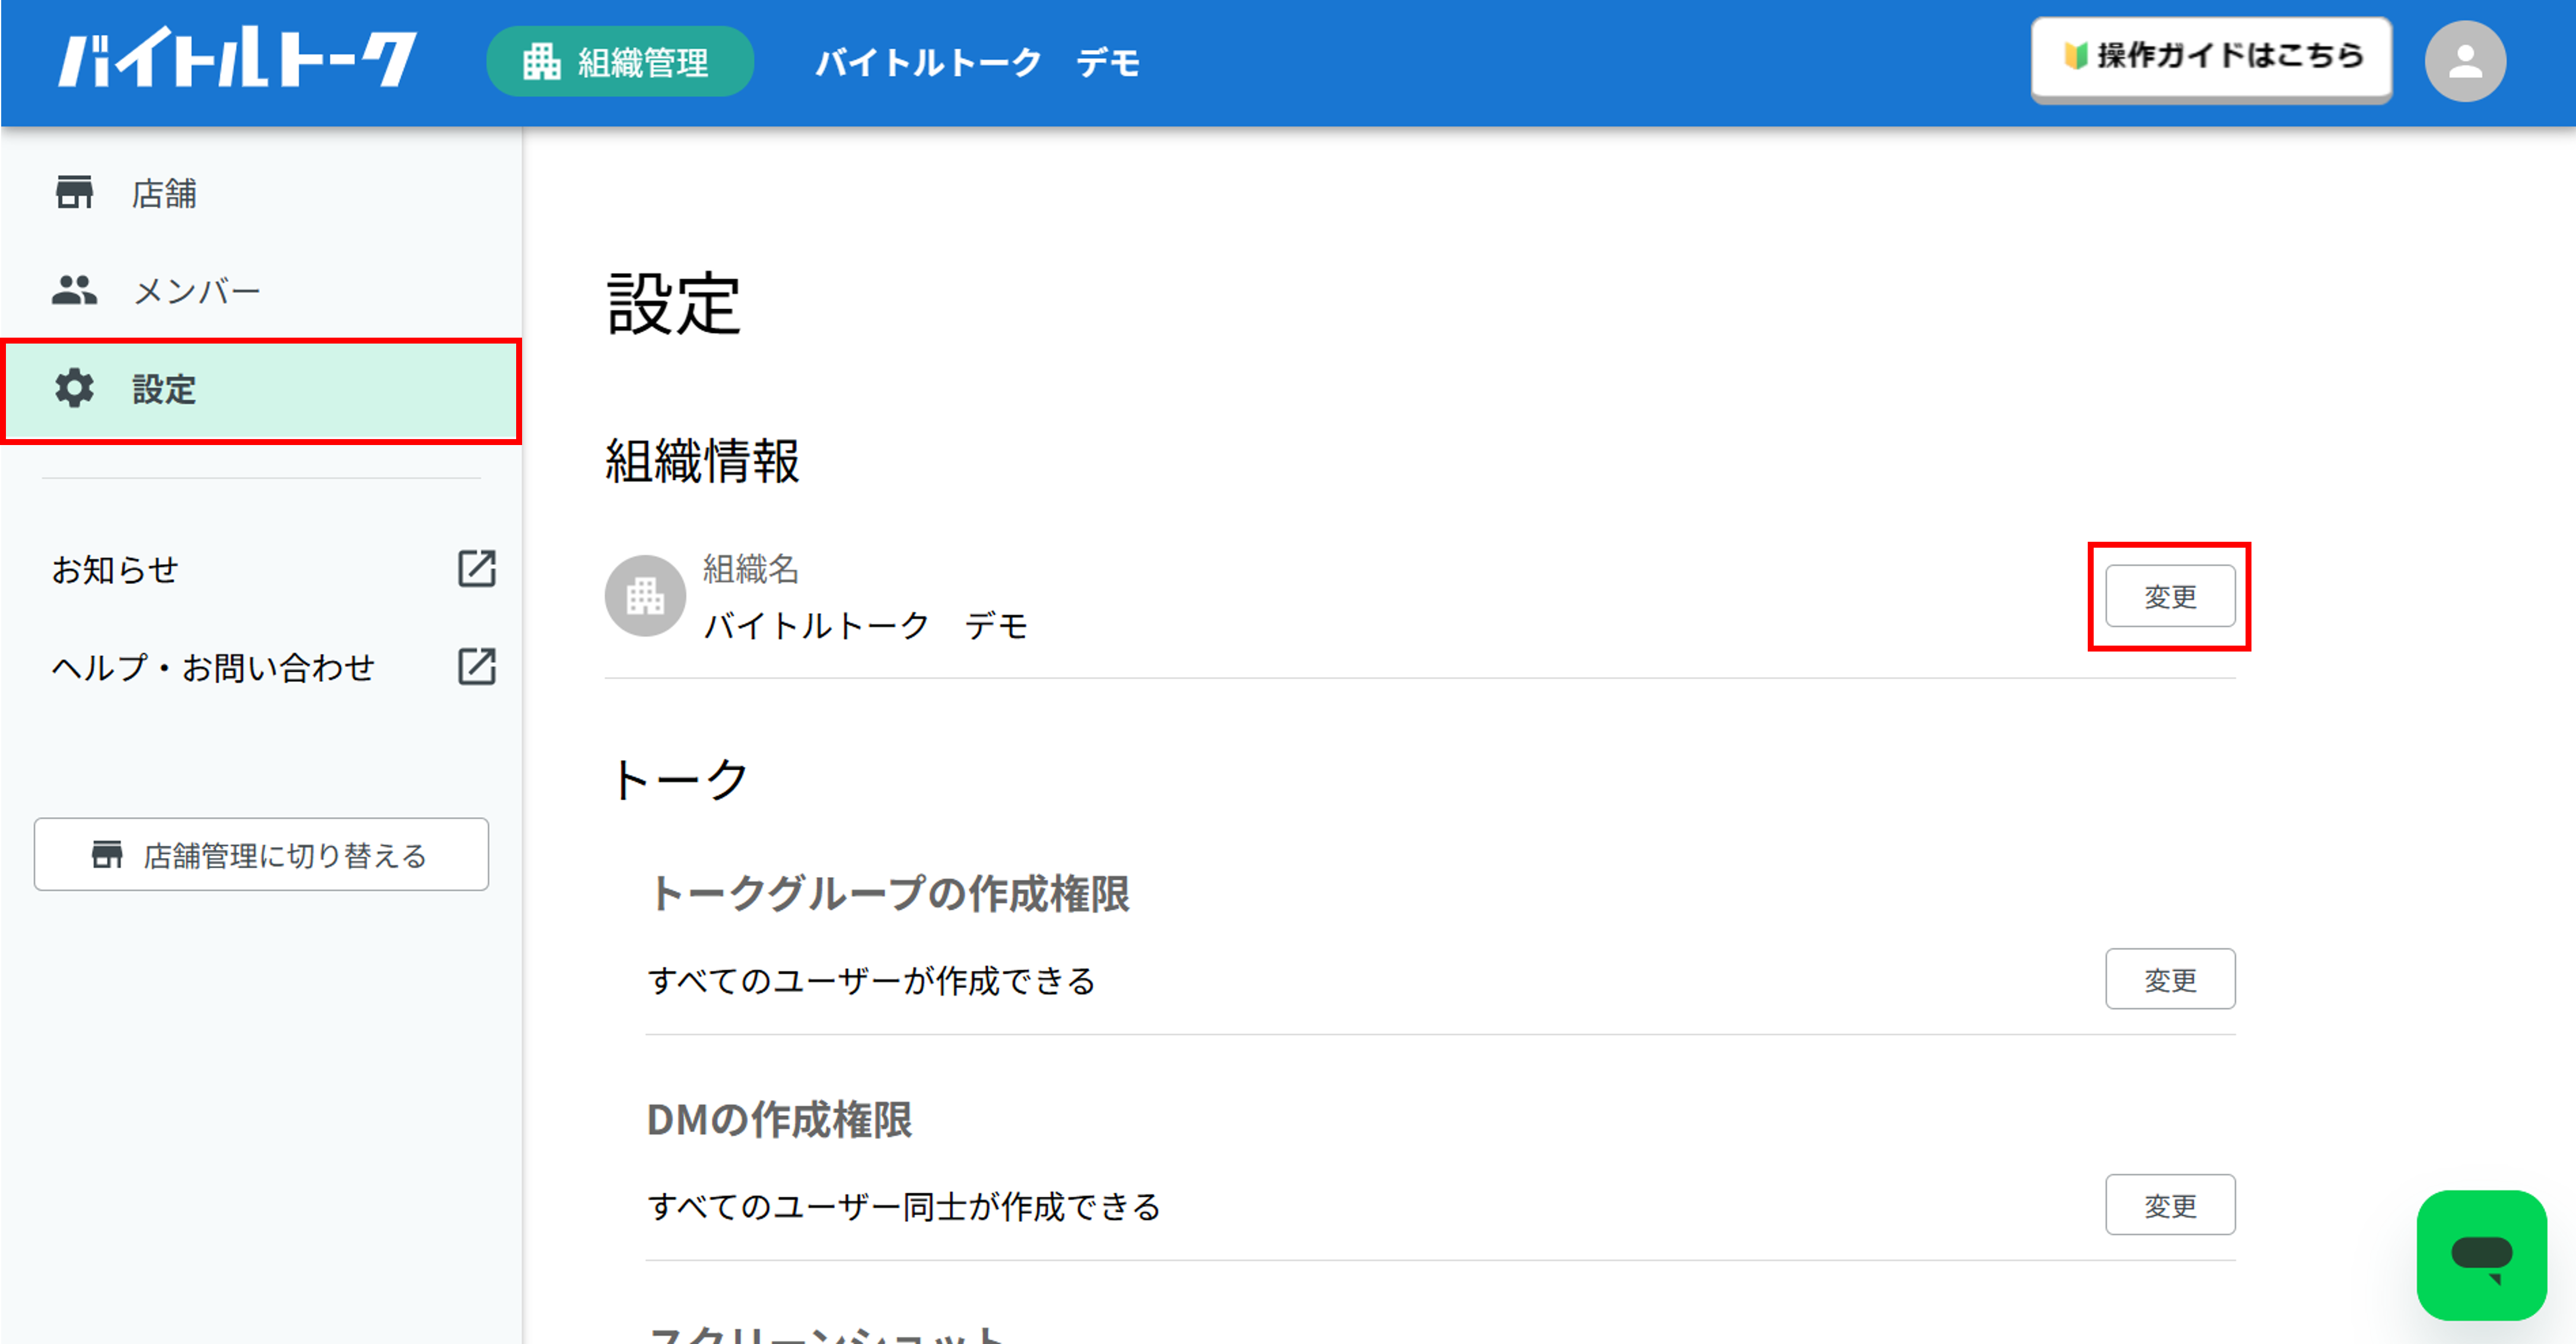Click 変更 for トークグループの作成権限
This screenshot has height=1344, width=2576.
[2170, 979]
